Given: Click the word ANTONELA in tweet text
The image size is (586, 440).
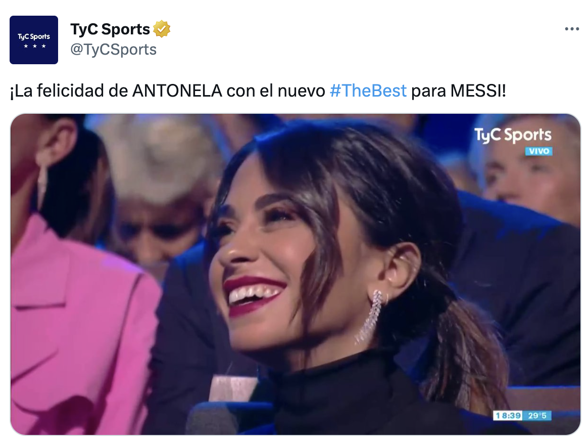Looking at the screenshot, I should point(177,91).
